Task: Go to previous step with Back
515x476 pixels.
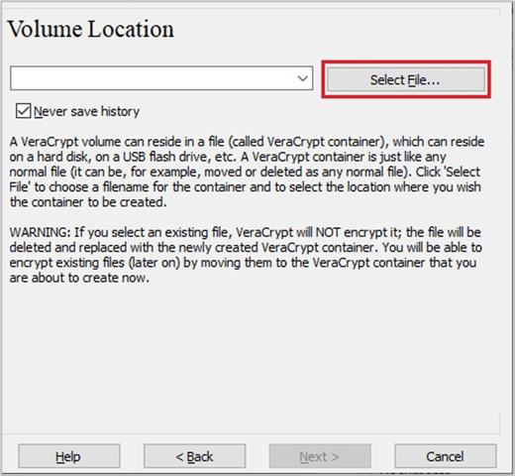Action: coord(194,456)
